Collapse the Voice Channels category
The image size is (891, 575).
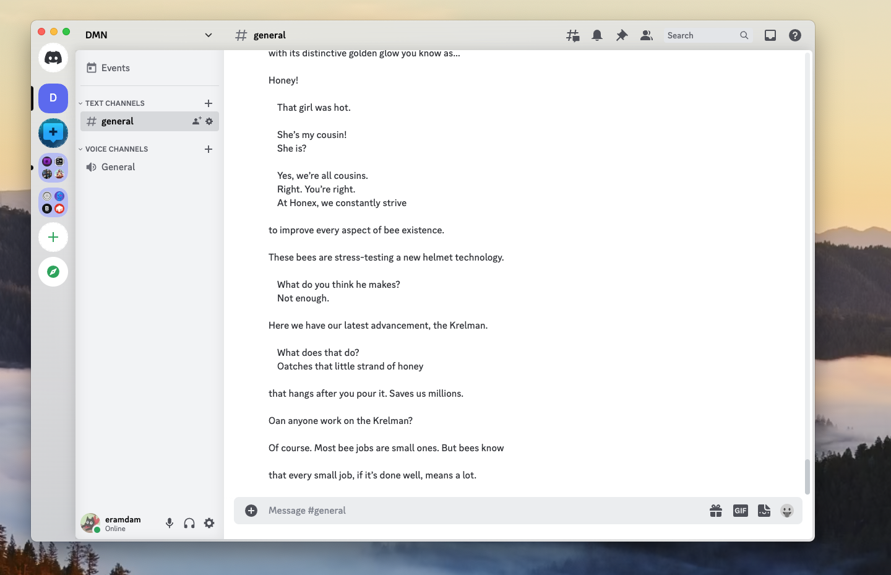click(x=113, y=149)
